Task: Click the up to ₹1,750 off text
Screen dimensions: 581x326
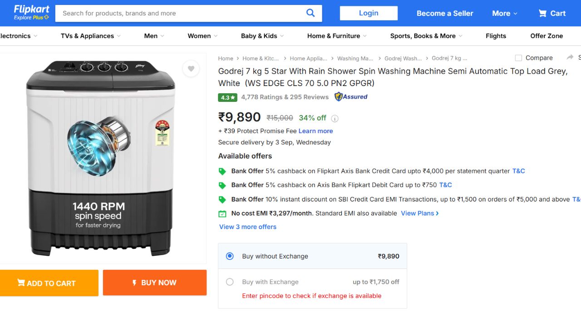Action: 376,282
